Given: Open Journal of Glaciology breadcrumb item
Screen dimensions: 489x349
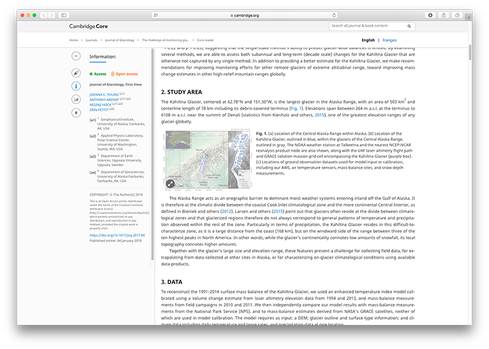Looking at the screenshot, I should coord(119,40).
